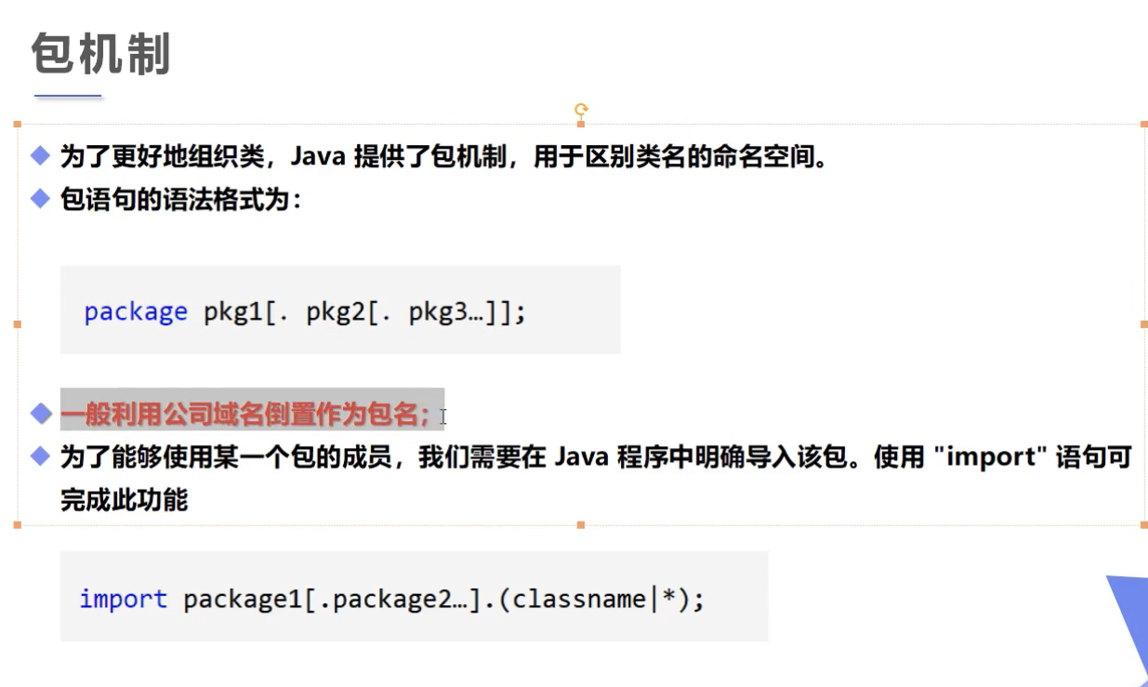Viewport: 1148px width, 687px height.
Task: Click the middle-right edge resize handle
Action: [1143, 324]
